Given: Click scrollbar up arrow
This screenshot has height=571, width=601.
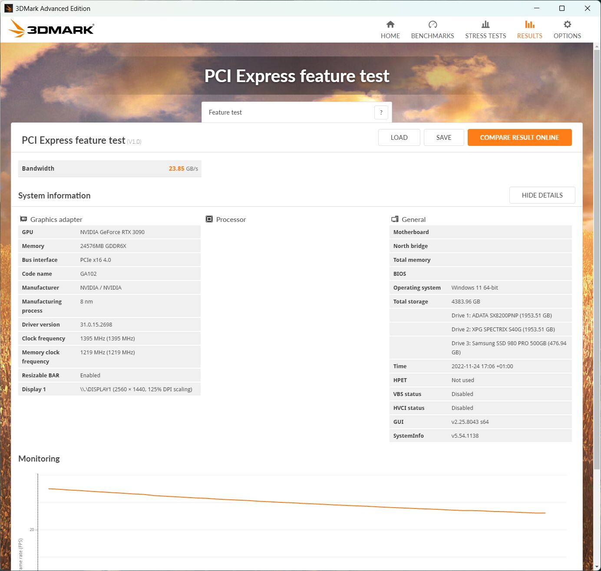Looking at the screenshot, I should (x=597, y=46).
